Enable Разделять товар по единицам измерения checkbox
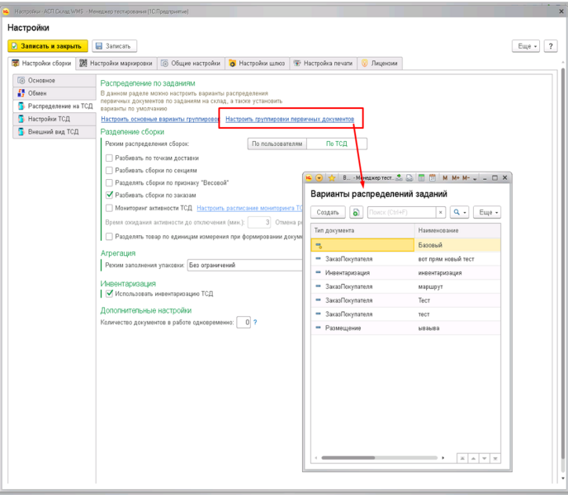This screenshot has height=495, width=568. (x=109, y=237)
